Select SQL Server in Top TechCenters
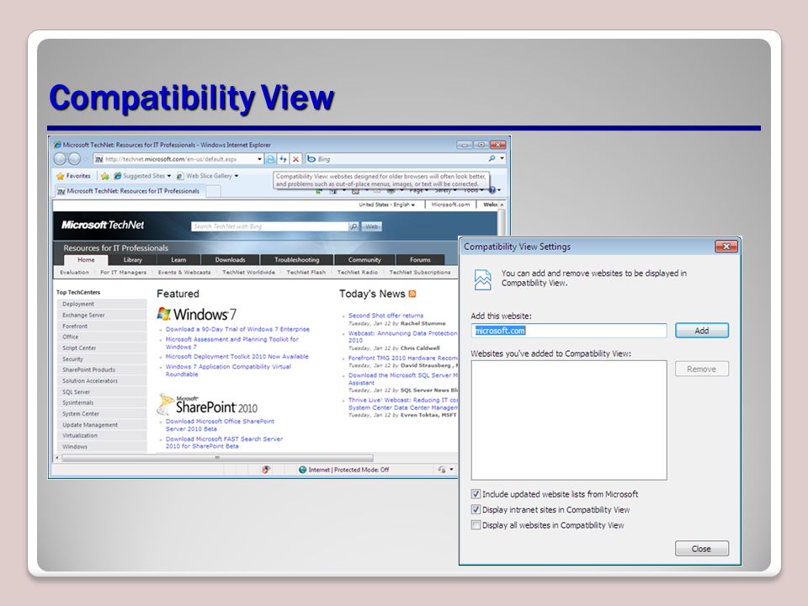The image size is (808, 606). [x=101, y=391]
